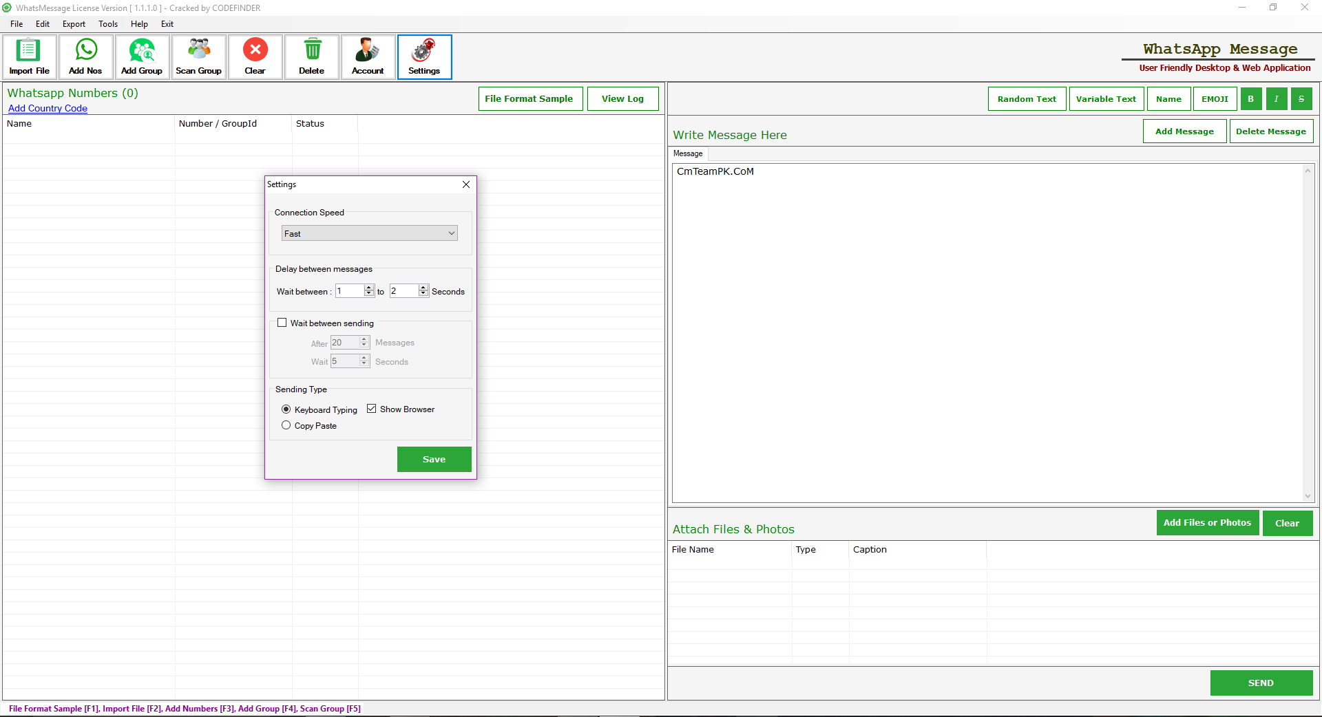
Task: Increase the first wait seconds stepper
Action: [369, 288]
